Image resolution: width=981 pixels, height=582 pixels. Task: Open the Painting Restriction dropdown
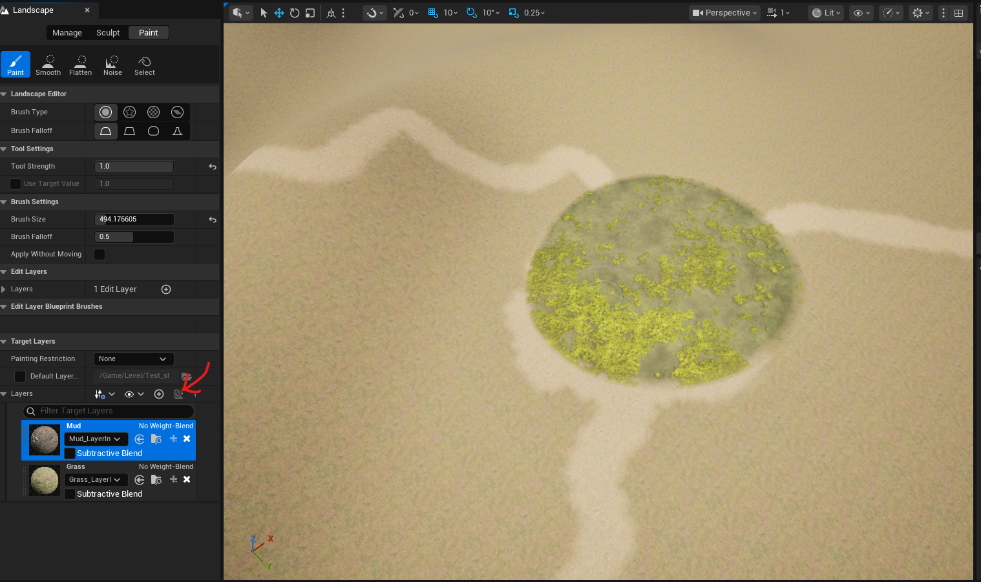click(133, 359)
